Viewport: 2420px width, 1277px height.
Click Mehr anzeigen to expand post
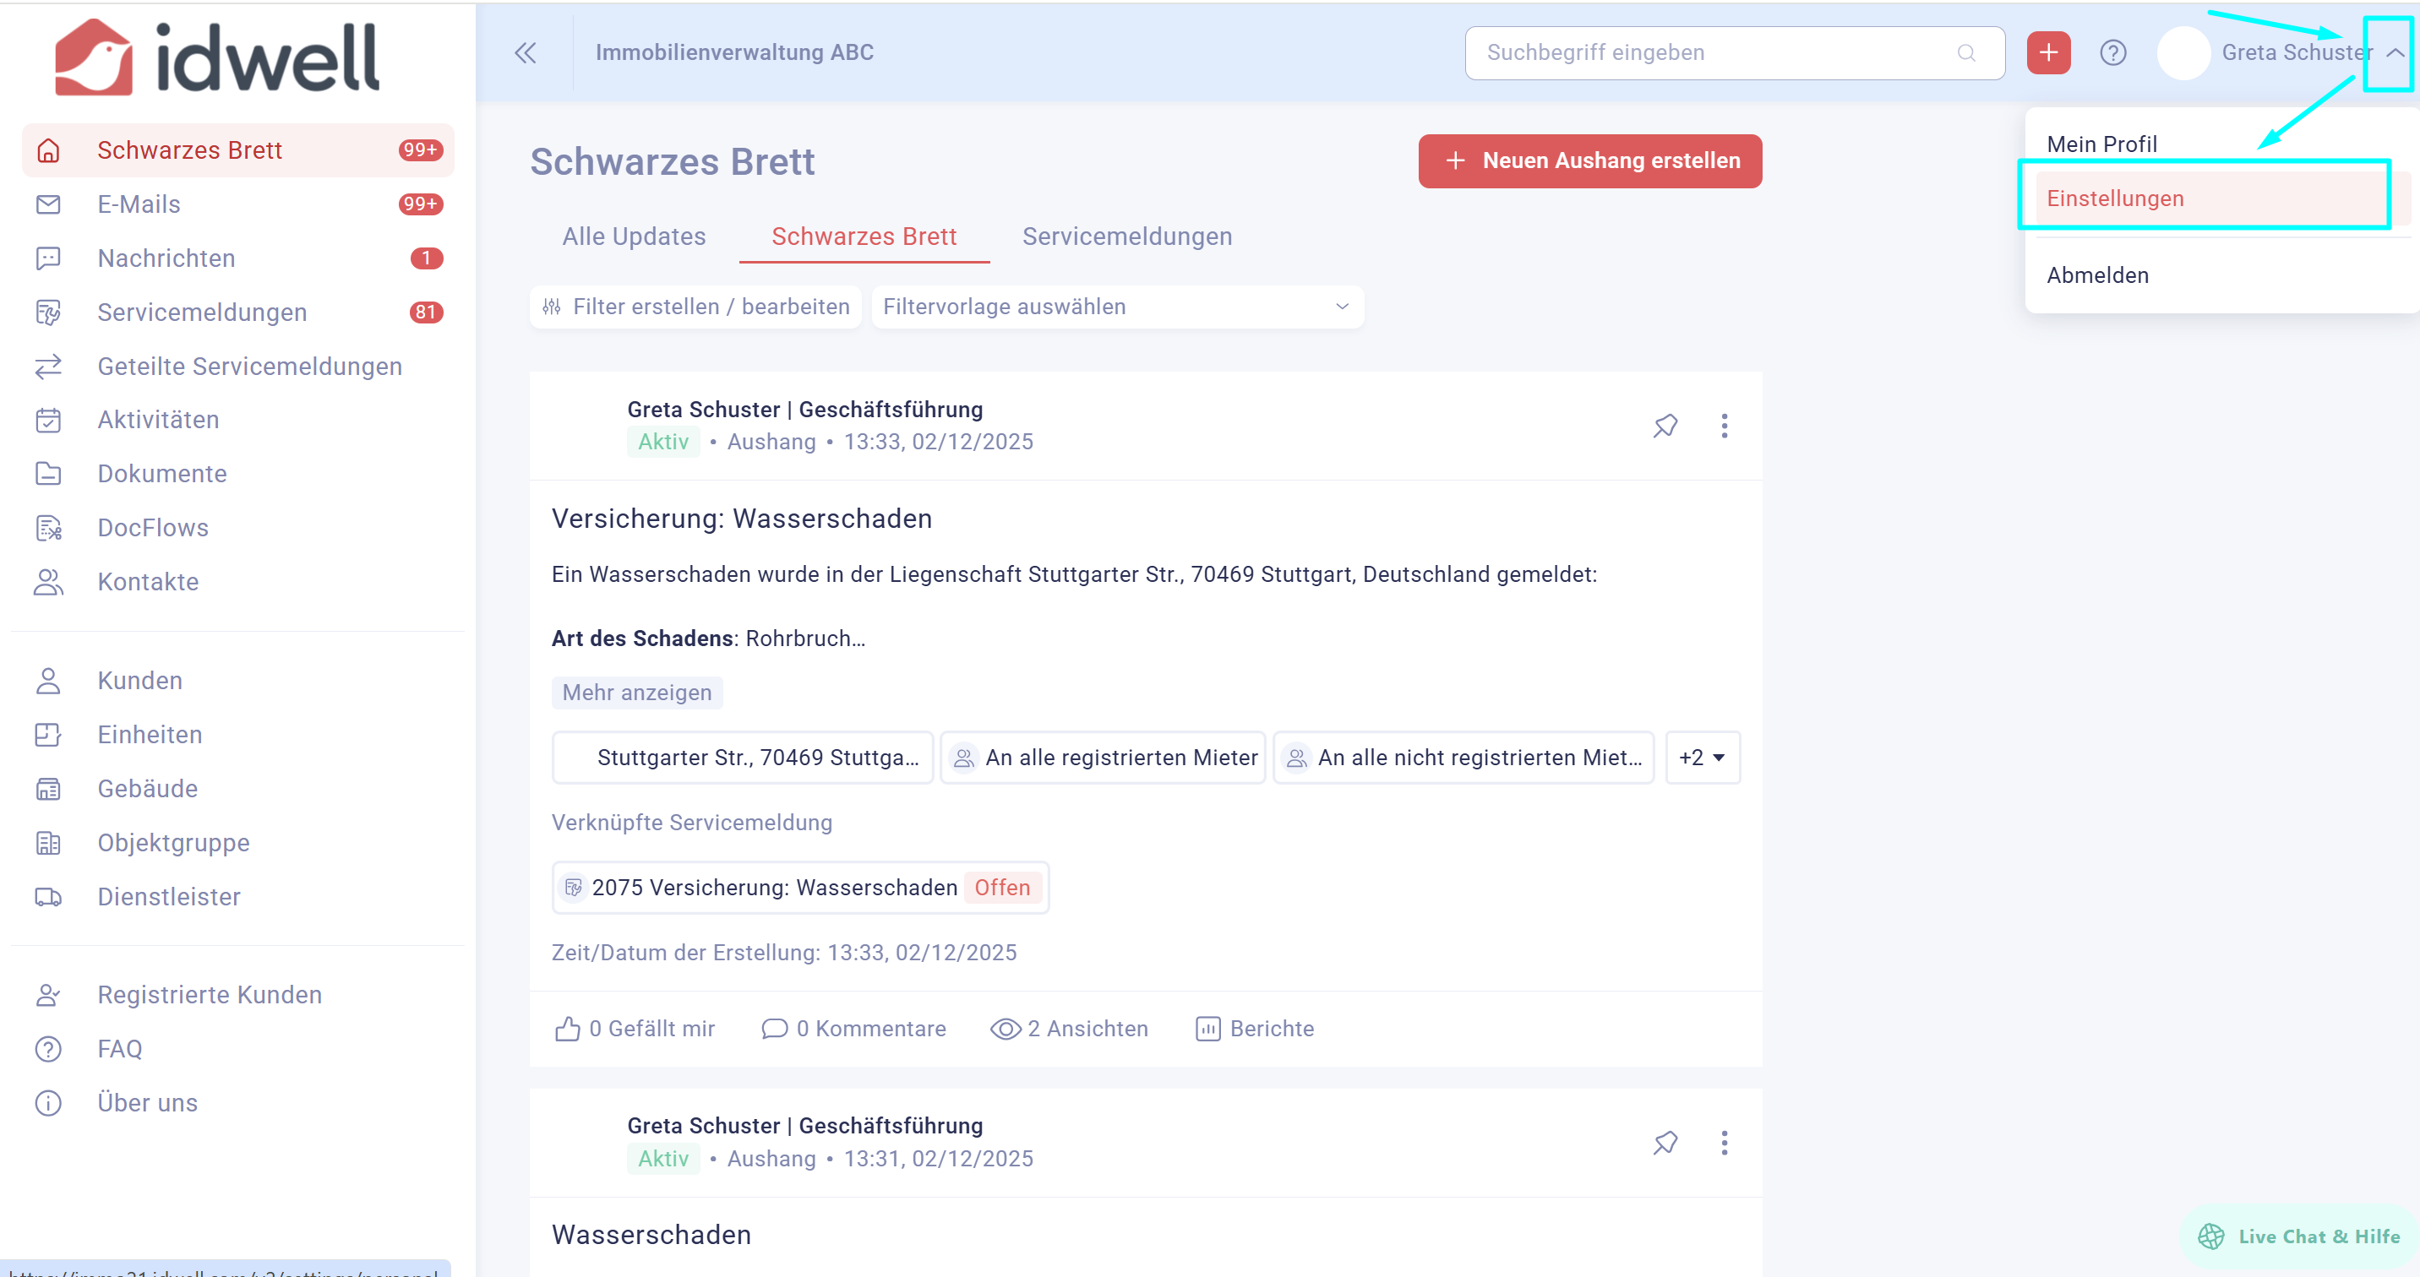[x=636, y=693]
